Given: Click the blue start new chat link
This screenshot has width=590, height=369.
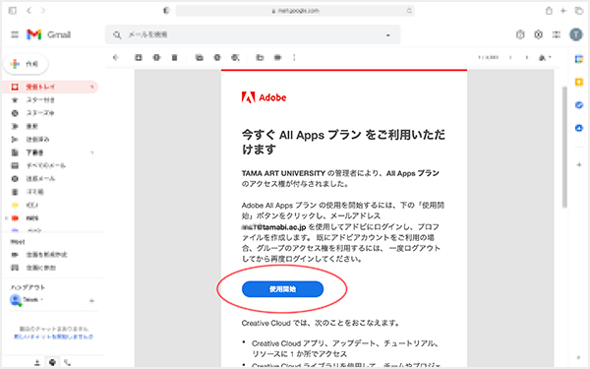Looking at the screenshot, I should pyautogui.click(x=53, y=337).
